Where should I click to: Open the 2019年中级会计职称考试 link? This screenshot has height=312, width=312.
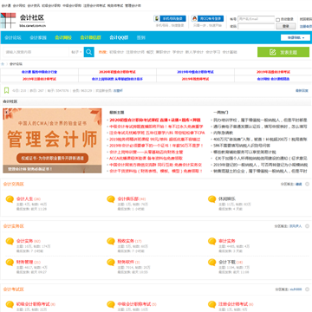(x=195, y=72)
